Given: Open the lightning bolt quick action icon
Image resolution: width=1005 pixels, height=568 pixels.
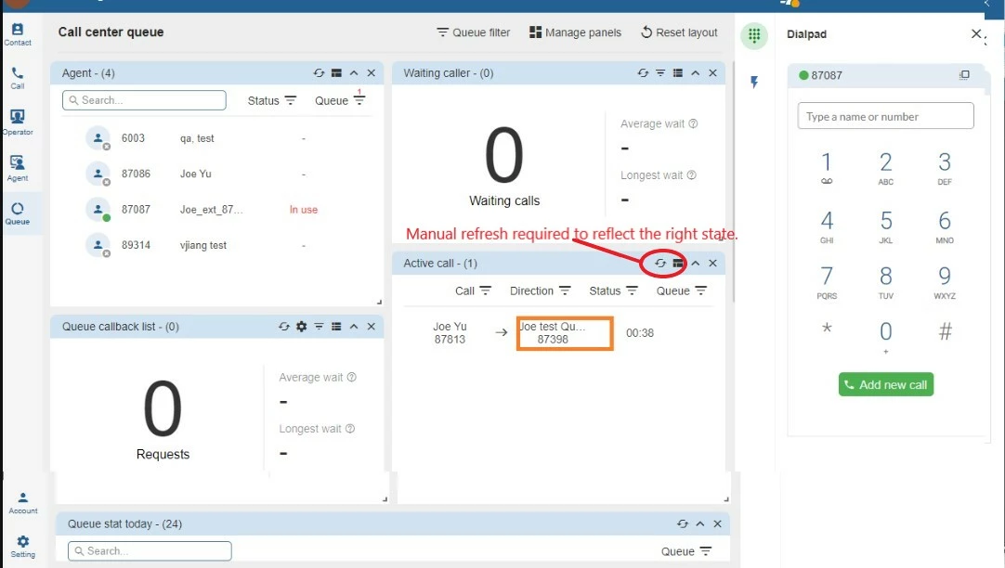Looking at the screenshot, I should (x=754, y=82).
